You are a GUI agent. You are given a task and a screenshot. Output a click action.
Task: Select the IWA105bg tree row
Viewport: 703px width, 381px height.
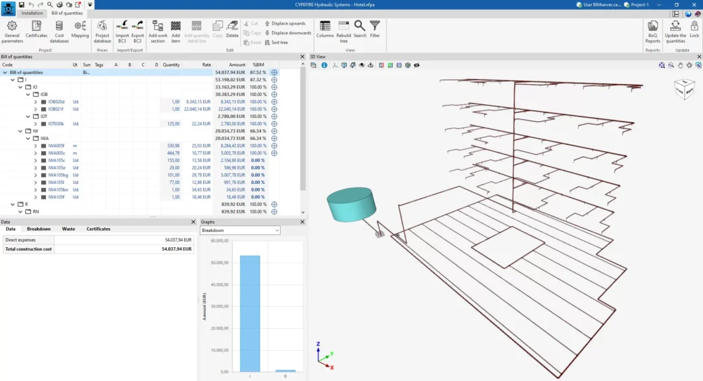click(139, 175)
